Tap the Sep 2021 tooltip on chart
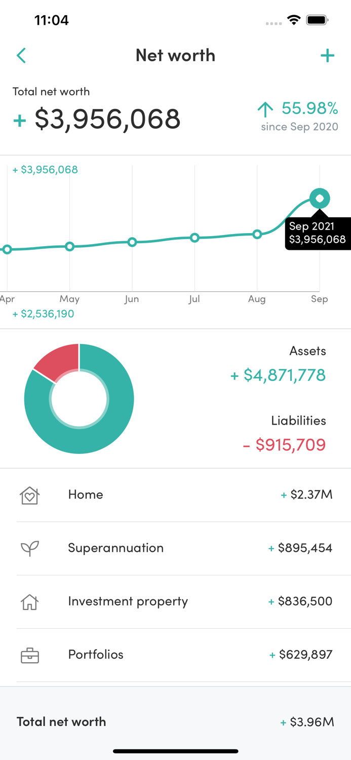This screenshot has width=351, height=760. click(318, 233)
